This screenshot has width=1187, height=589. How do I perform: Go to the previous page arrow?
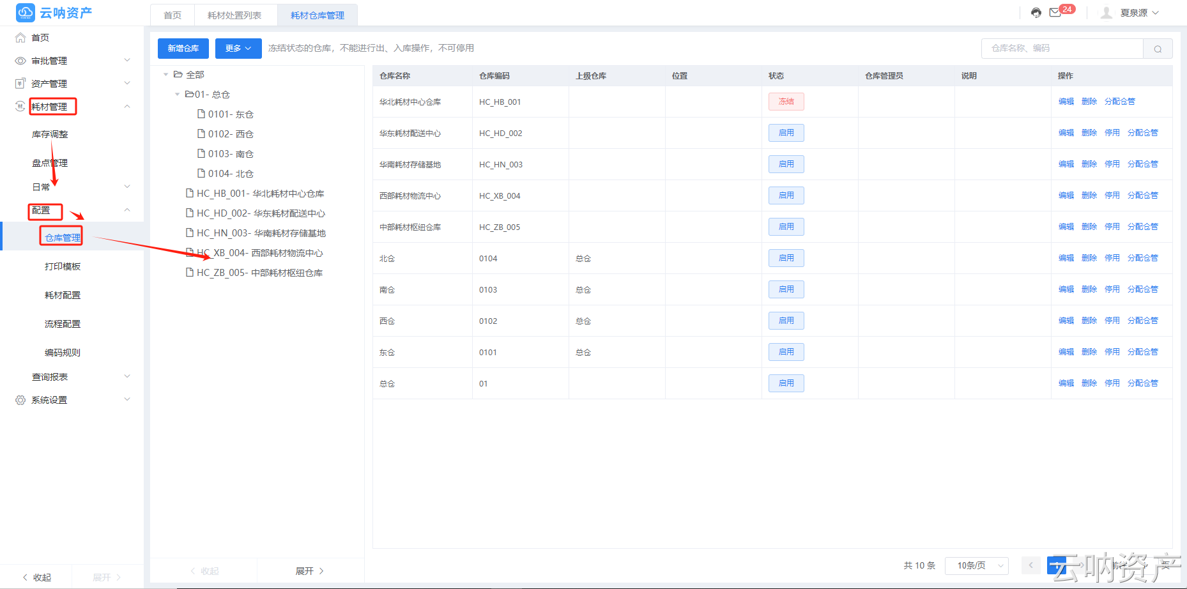click(x=1030, y=565)
